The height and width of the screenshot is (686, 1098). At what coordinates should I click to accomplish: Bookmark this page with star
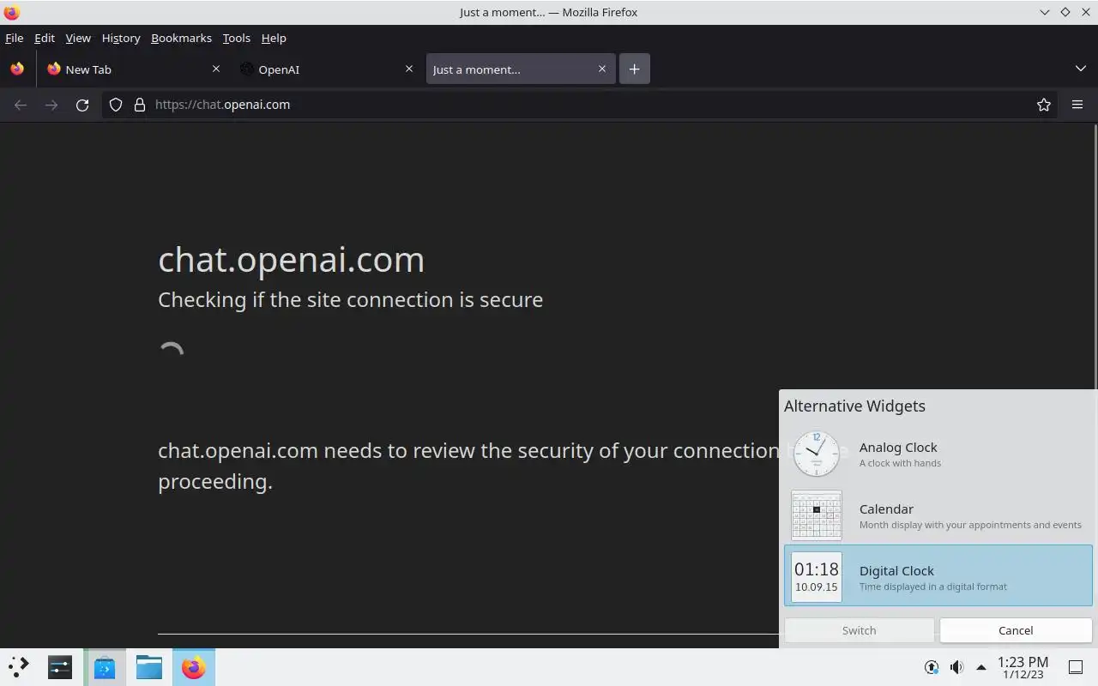[1044, 105]
